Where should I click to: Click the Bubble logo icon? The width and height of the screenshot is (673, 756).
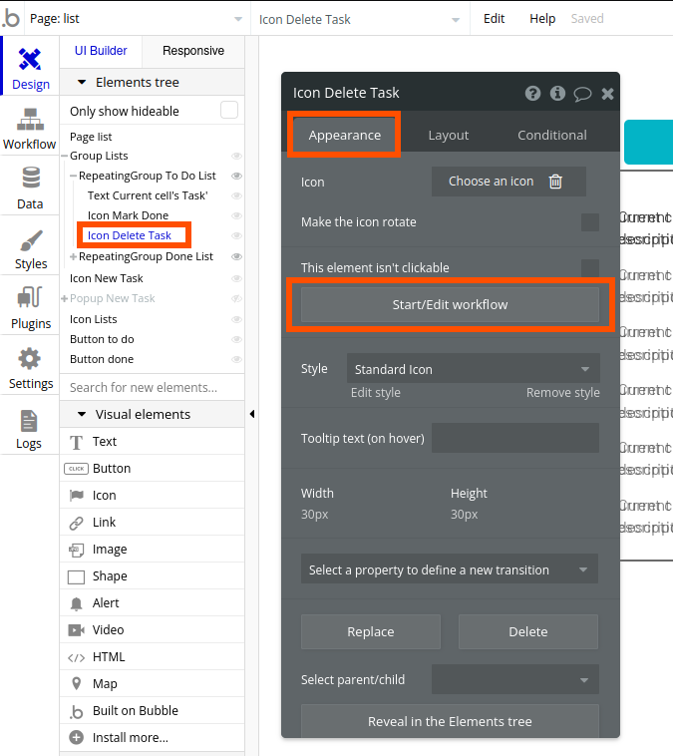coord(11,18)
